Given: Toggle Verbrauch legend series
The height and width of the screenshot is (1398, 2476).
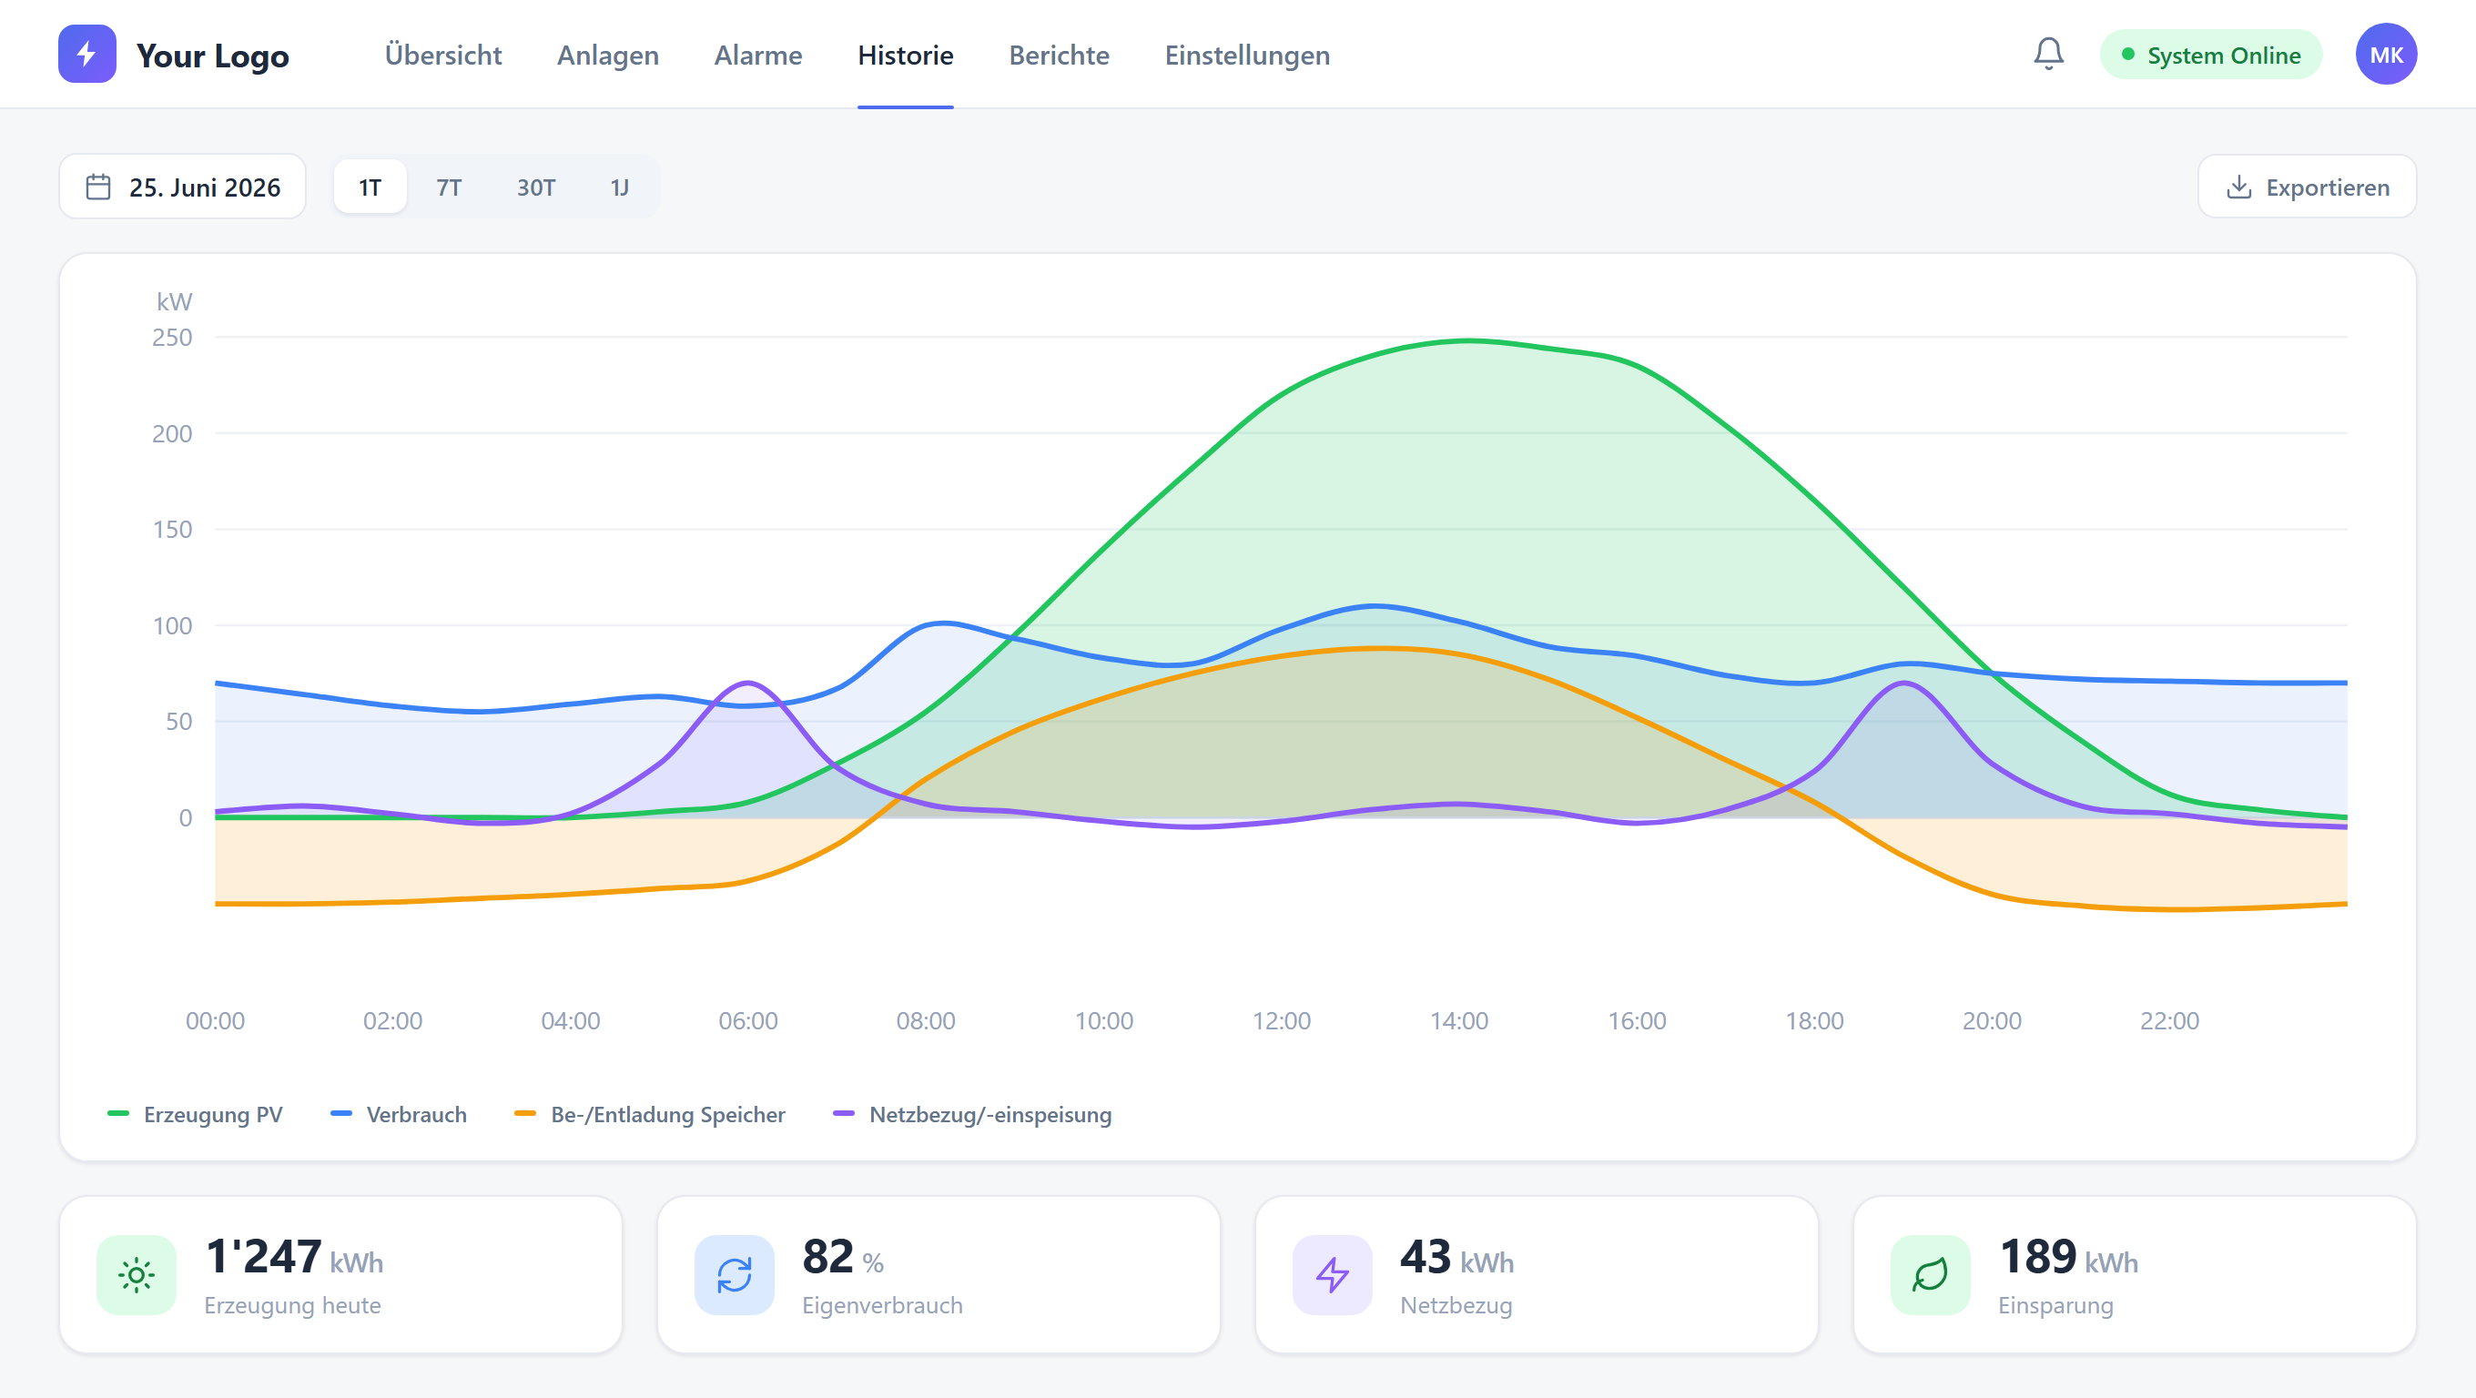Looking at the screenshot, I should 399,1114.
